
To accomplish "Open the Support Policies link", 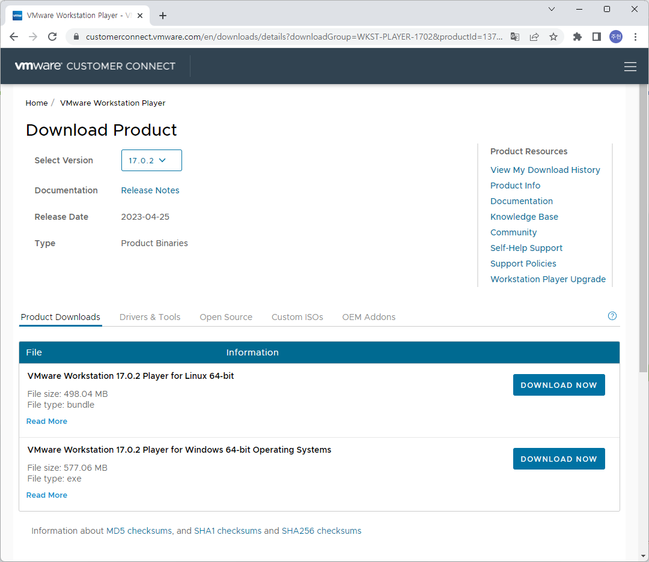I will (523, 264).
